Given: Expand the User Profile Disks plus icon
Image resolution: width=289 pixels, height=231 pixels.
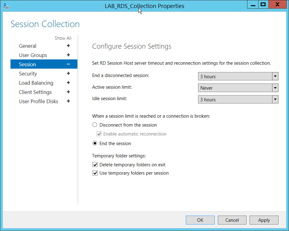Looking at the screenshot, I should [x=68, y=101].
